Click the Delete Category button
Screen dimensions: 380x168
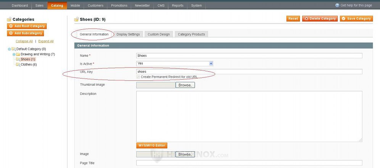point(320,18)
